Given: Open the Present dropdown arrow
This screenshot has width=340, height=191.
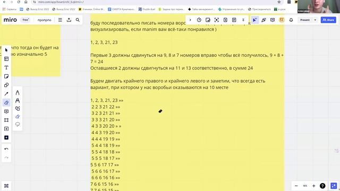Looking at the screenshot, I should [315, 20].
